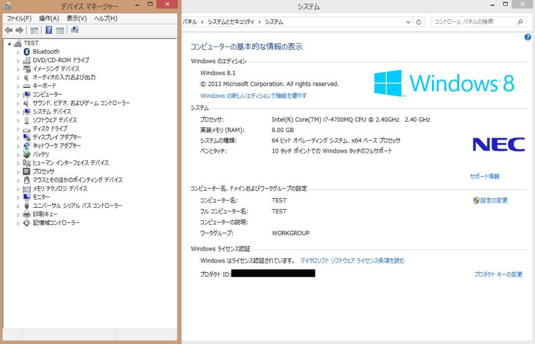The width and height of the screenshot is (535, 344).
Task: Select the ユニバーサル シリアル バス コントローラー icon
Action: [27, 206]
